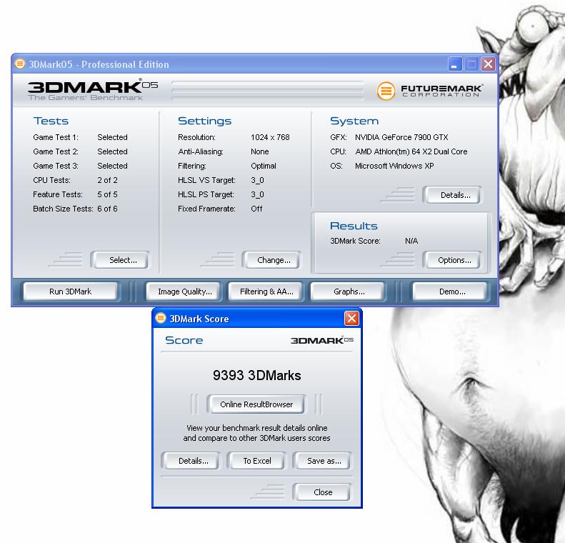Click the Futuremark orange logo icon
The width and height of the screenshot is (565, 543).
coord(386,91)
